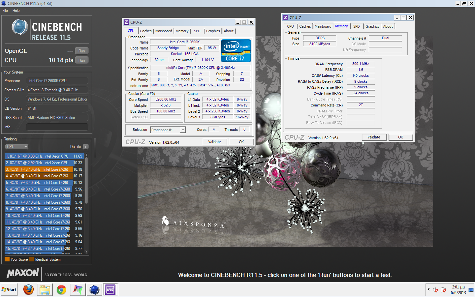The image size is (475, 297).
Task: Show hidden tray icons arrow
Action: coord(428,289)
